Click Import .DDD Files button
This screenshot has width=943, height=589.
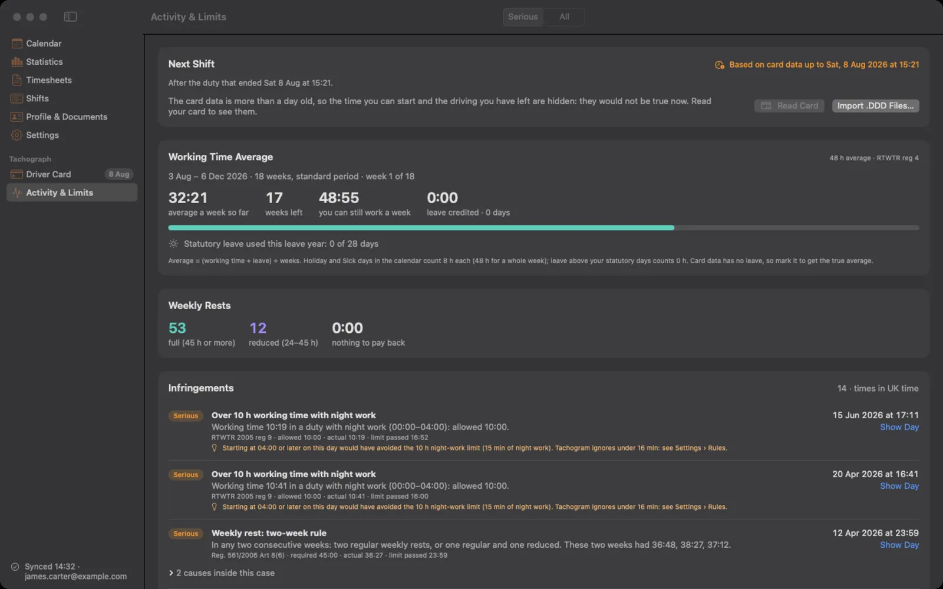click(x=875, y=106)
